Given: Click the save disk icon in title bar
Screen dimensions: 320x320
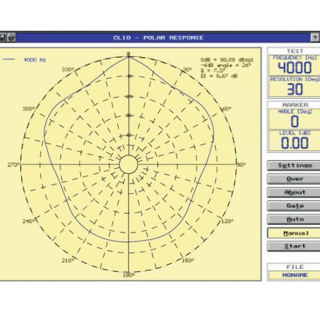Looking at the screenshot, I should point(3,38).
